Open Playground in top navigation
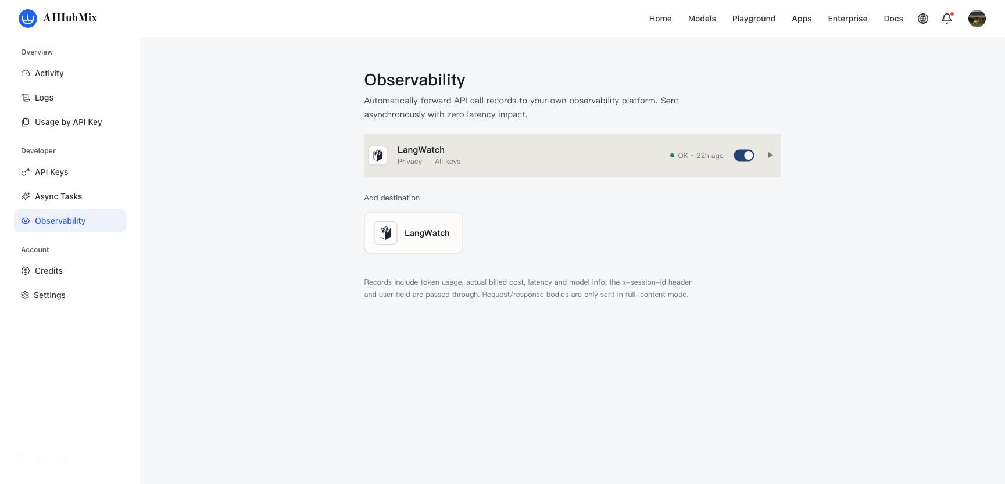 pos(754,19)
